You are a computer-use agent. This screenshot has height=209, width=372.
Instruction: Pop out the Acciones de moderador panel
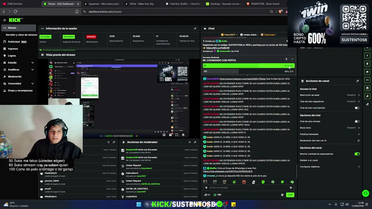pyautogui.click(x=195, y=142)
